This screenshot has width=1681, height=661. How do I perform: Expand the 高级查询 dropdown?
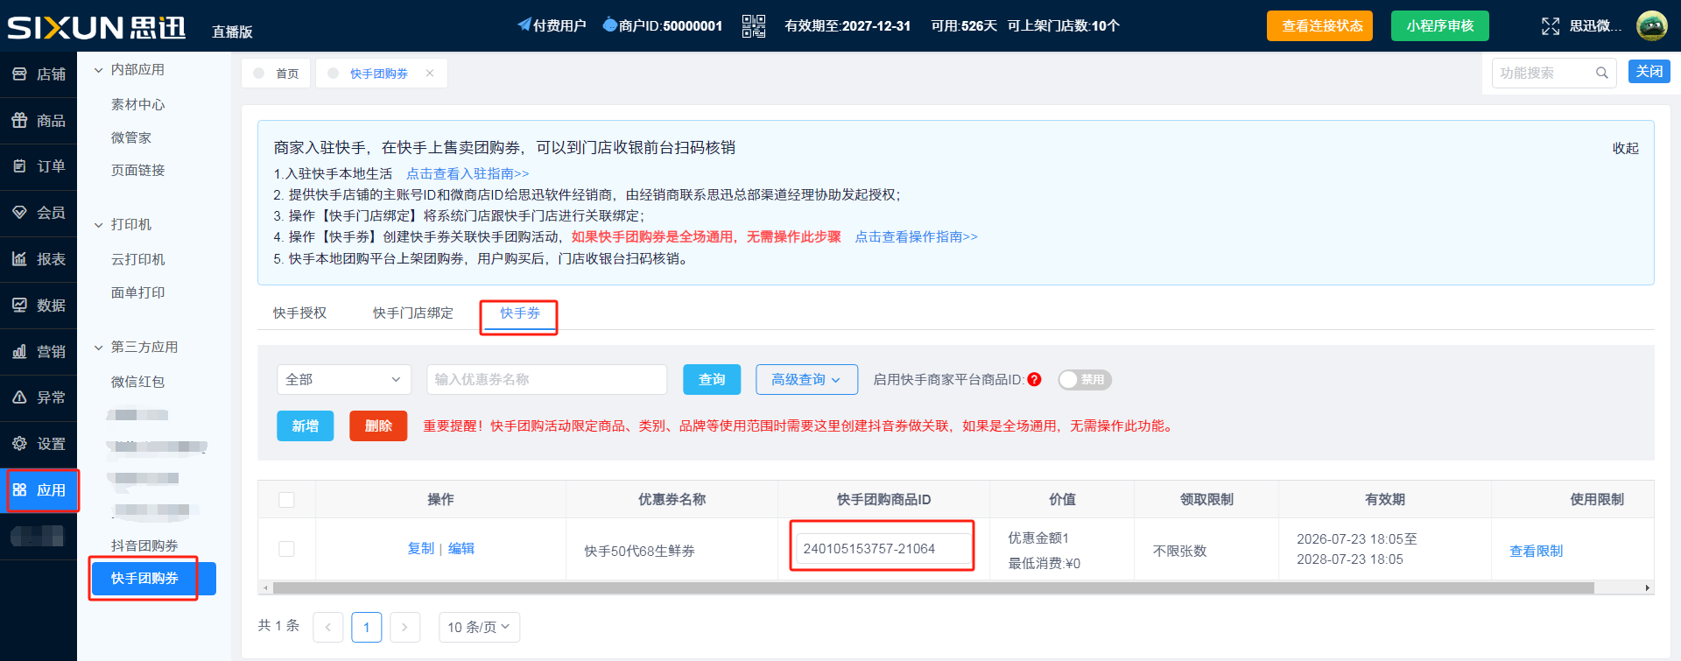point(806,379)
